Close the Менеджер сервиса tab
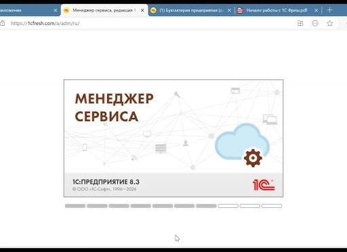 point(142,10)
